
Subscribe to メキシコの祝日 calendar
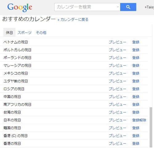click(x=136, y=73)
